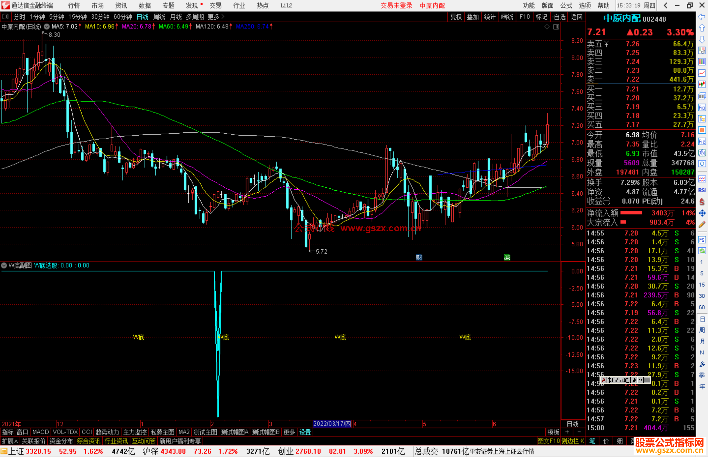This screenshot has height=457, width=708.
Task: Click the 叠加 button
Action: coord(473,17)
